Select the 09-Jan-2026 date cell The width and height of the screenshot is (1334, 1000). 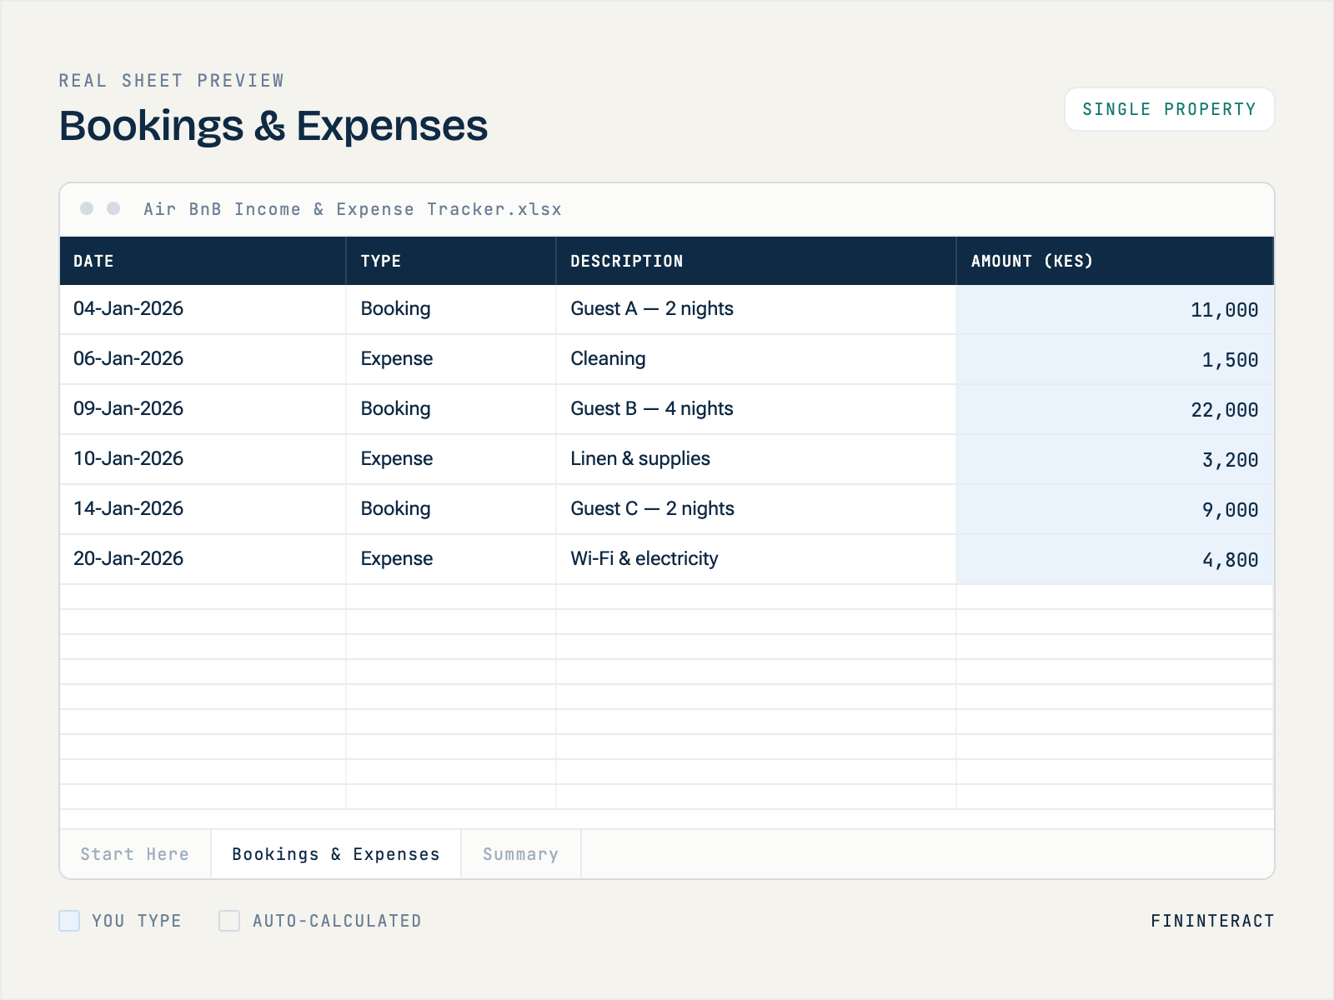(203, 409)
